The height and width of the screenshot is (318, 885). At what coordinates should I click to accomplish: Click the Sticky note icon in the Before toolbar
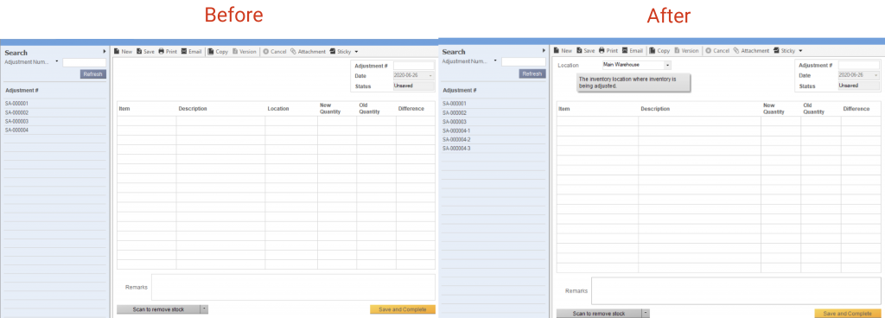333,51
